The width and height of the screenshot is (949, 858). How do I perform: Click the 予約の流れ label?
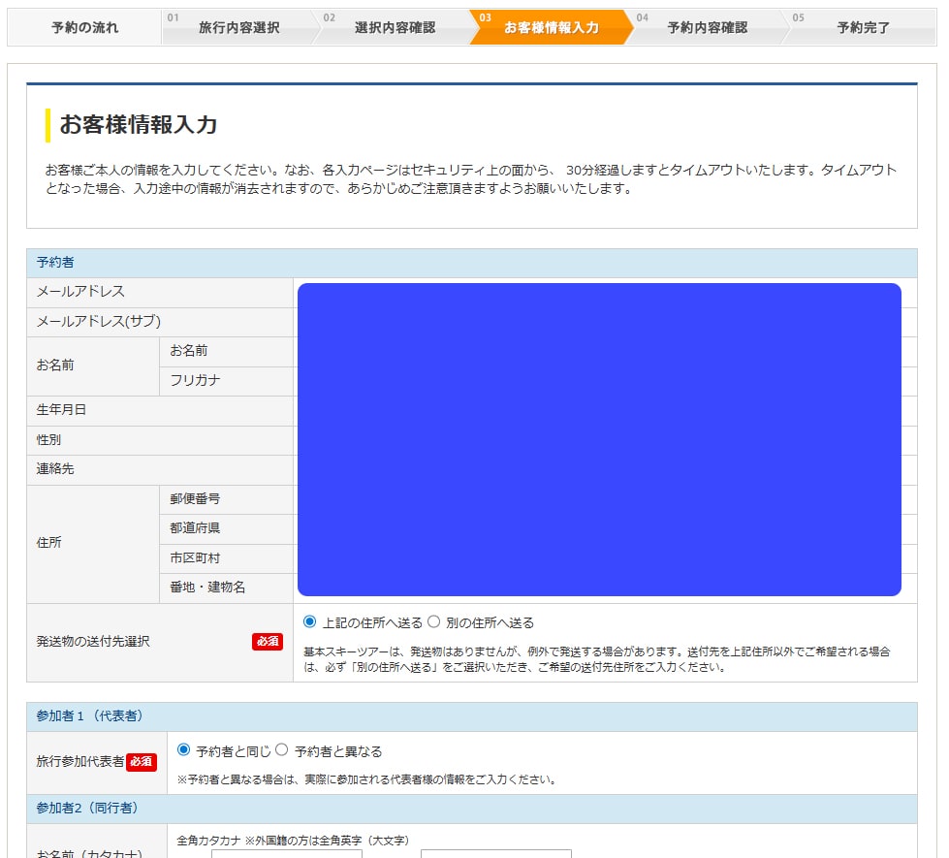click(x=85, y=28)
